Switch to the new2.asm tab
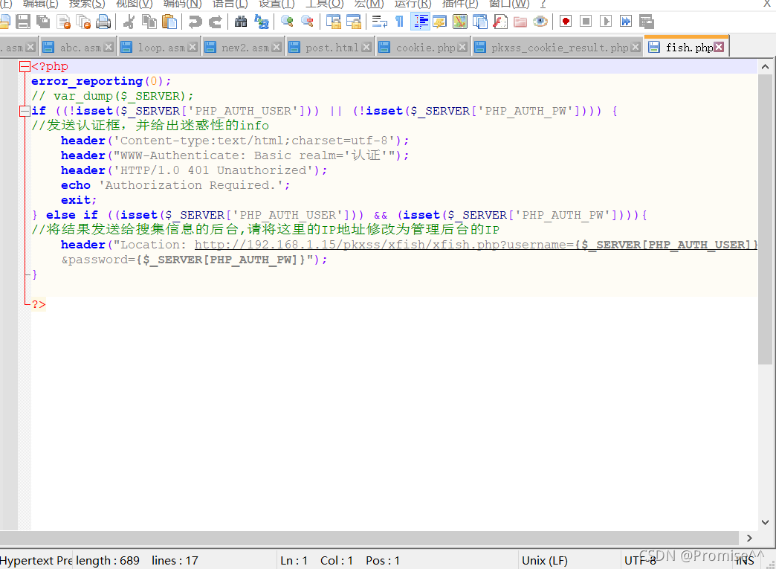This screenshot has height=569, width=776. point(243,48)
